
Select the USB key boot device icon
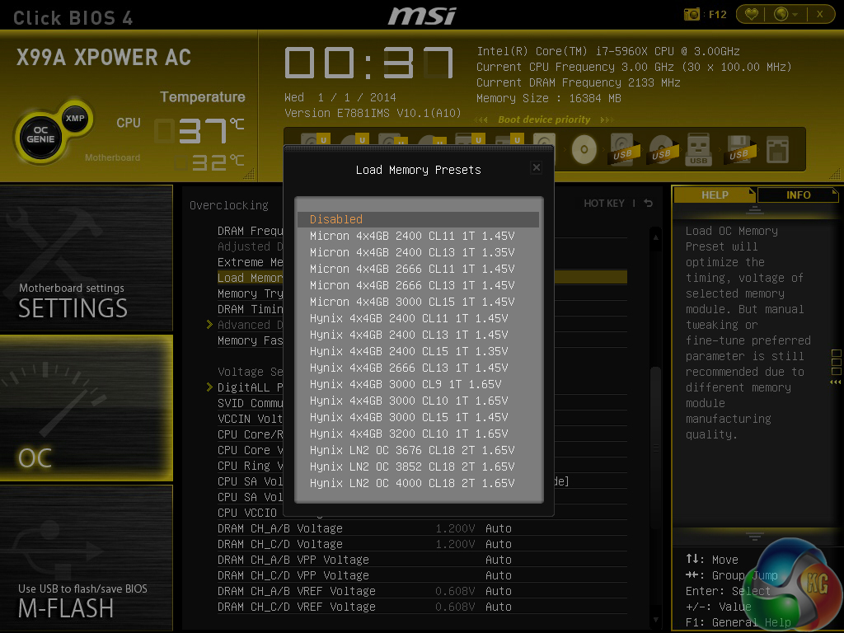699,150
